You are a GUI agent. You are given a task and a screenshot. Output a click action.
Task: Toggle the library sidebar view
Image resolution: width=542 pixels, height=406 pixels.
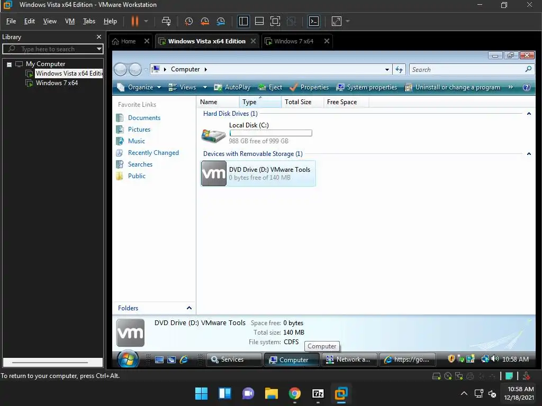[x=243, y=21]
